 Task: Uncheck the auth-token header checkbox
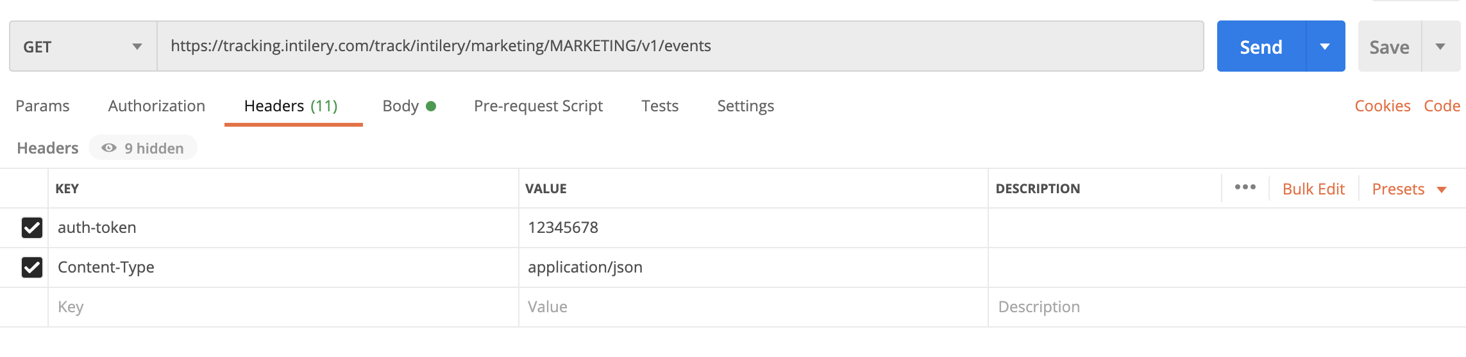(32, 228)
